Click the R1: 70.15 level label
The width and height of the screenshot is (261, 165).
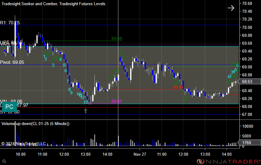click(x=10, y=23)
